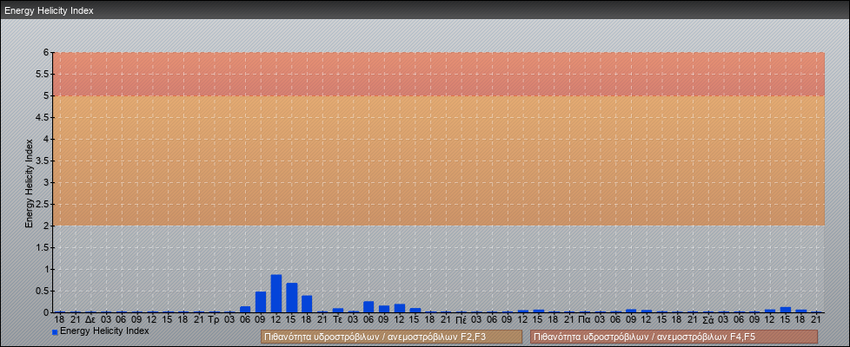Click the 1.5 value on the vertical axis
Image resolution: width=850 pixels, height=347 pixels.
[x=43, y=247]
